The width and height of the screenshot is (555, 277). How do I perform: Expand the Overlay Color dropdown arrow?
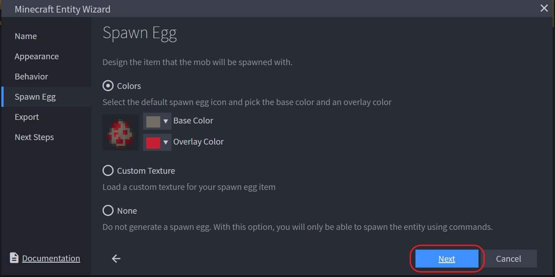coord(166,142)
